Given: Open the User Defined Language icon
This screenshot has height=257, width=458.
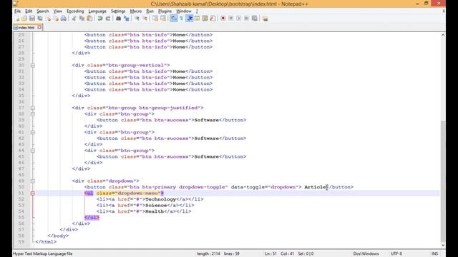Looking at the screenshot, I should [198, 19].
